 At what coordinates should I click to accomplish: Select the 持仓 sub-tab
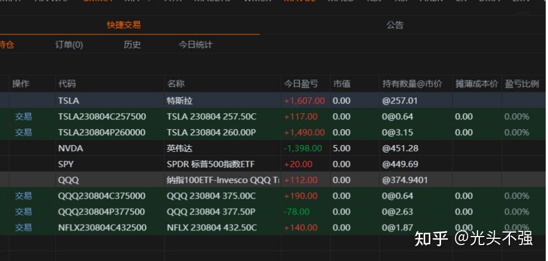coord(7,45)
